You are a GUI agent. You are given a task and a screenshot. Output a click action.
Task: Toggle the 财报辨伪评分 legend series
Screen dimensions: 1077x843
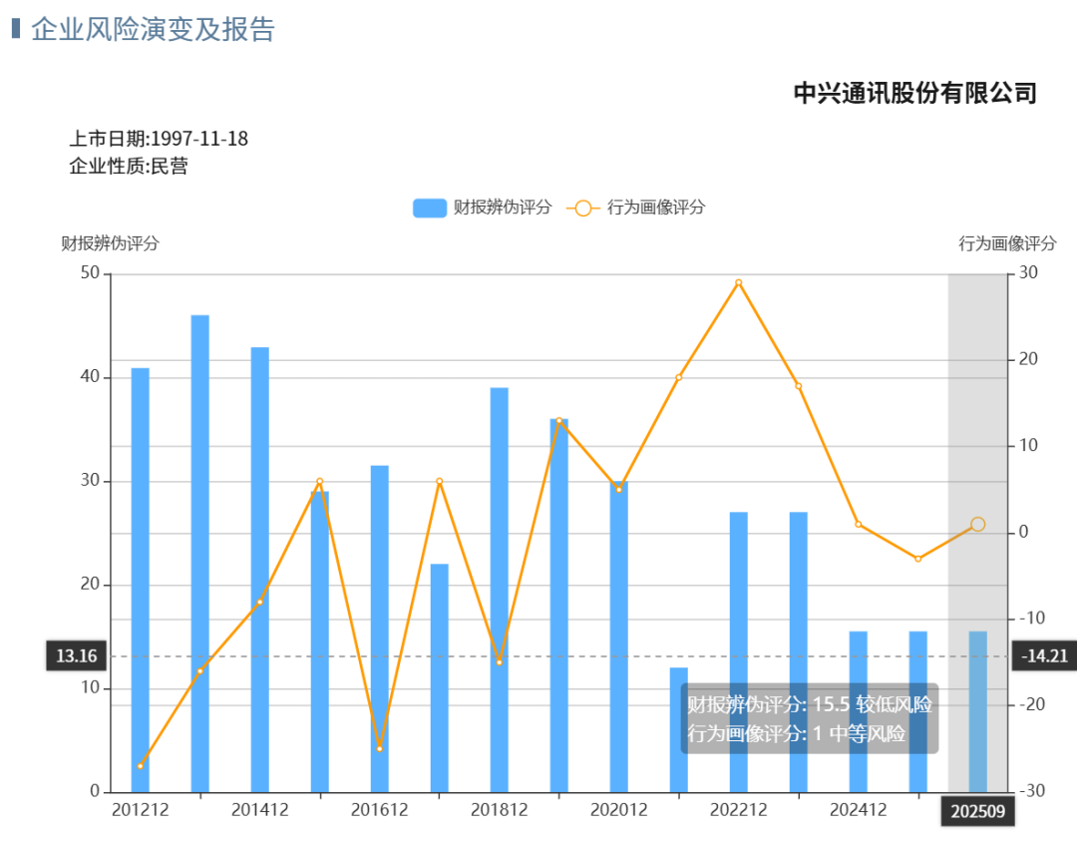point(483,208)
